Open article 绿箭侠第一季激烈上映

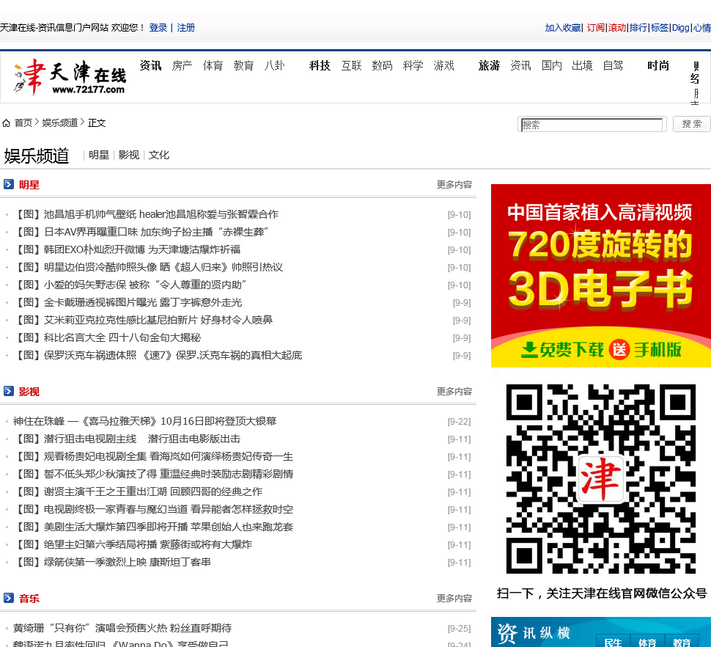point(111,562)
